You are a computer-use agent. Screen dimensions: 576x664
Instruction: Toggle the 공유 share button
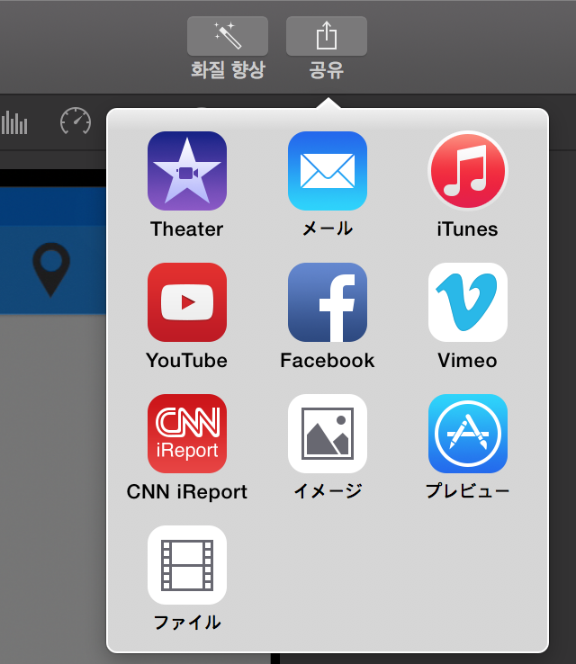(x=327, y=36)
